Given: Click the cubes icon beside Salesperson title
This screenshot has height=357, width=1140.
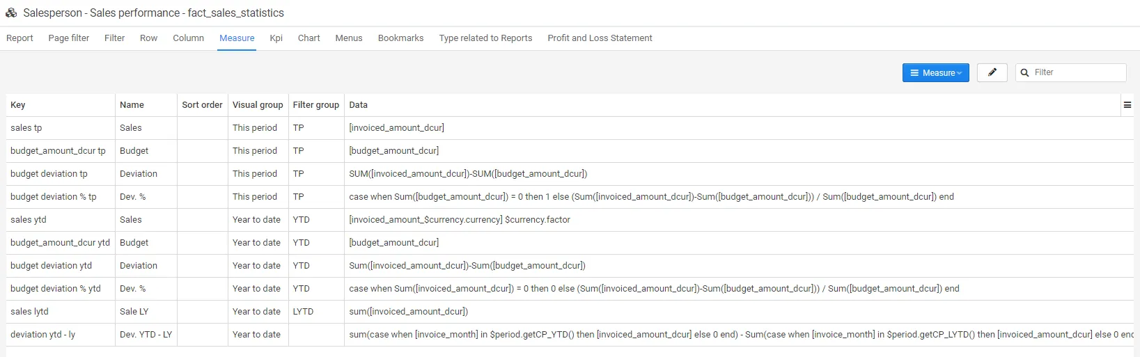Looking at the screenshot, I should tap(11, 13).
